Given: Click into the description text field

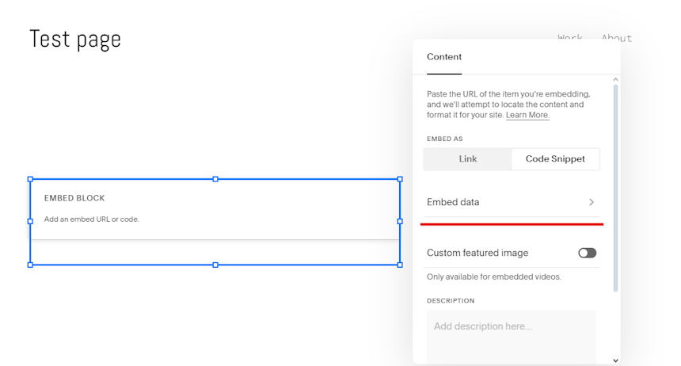Looking at the screenshot, I should point(512,337).
